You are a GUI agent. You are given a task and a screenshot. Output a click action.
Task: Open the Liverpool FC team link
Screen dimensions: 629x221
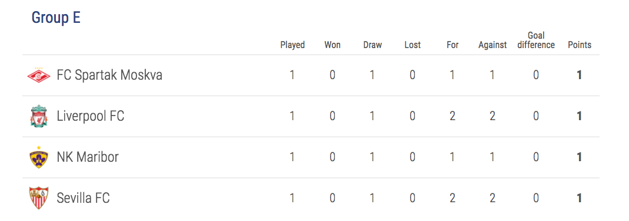click(x=91, y=116)
